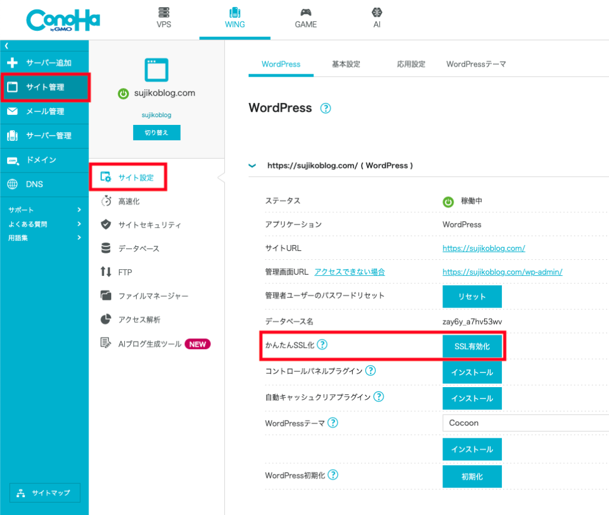This screenshot has width=609, height=515.
Task: Click the database icon for データベース
Action: point(106,248)
